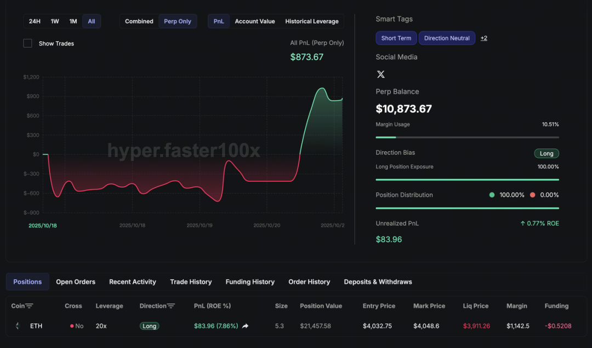592x348 pixels.
Task: Click the Direction column filter icon
Action: click(x=171, y=306)
